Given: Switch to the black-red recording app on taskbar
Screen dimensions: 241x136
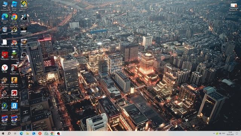Looking at the screenshot, I should (58, 133).
